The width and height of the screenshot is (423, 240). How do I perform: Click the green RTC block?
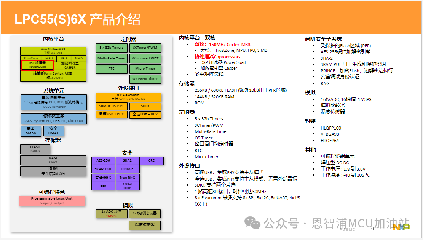coord(112,69)
